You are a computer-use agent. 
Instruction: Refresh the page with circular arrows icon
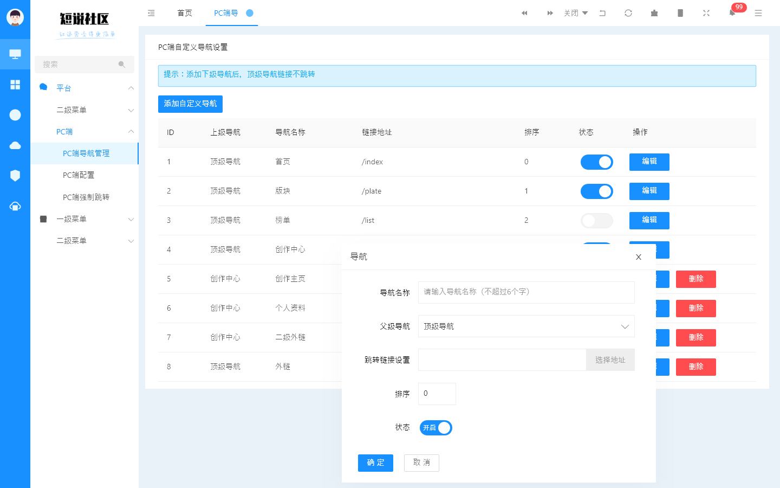pos(628,13)
